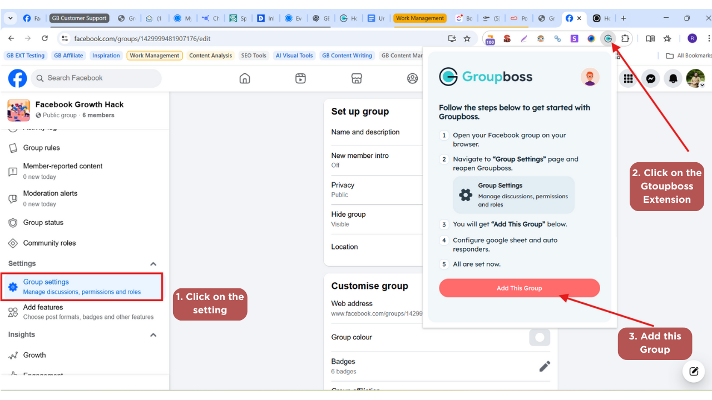The height and width of the screenshot is (400, 712).
Task: Open the Facebook Reels video icon
Action: 300,78
